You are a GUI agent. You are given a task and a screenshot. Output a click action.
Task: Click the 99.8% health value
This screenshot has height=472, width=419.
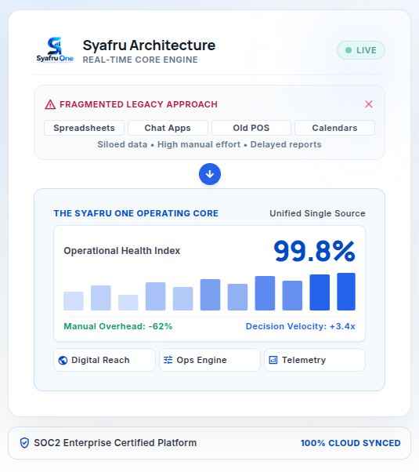(x=314, y=251)
